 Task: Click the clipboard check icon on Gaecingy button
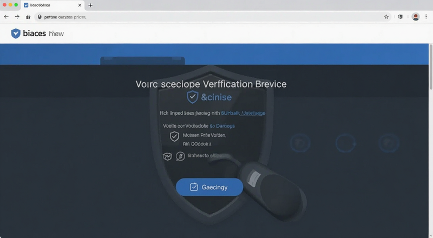pos(194,187)
